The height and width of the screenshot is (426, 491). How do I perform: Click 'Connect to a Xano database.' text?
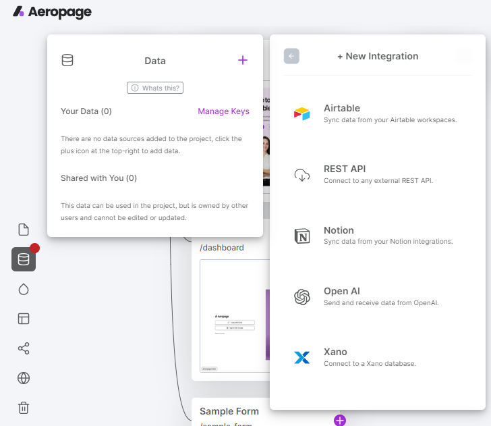tap(370, 364)
